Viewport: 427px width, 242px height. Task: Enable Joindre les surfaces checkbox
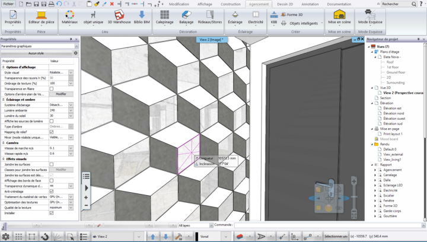52,164
